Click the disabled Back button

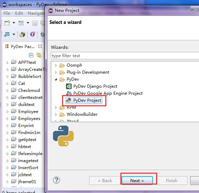[105, 180]
